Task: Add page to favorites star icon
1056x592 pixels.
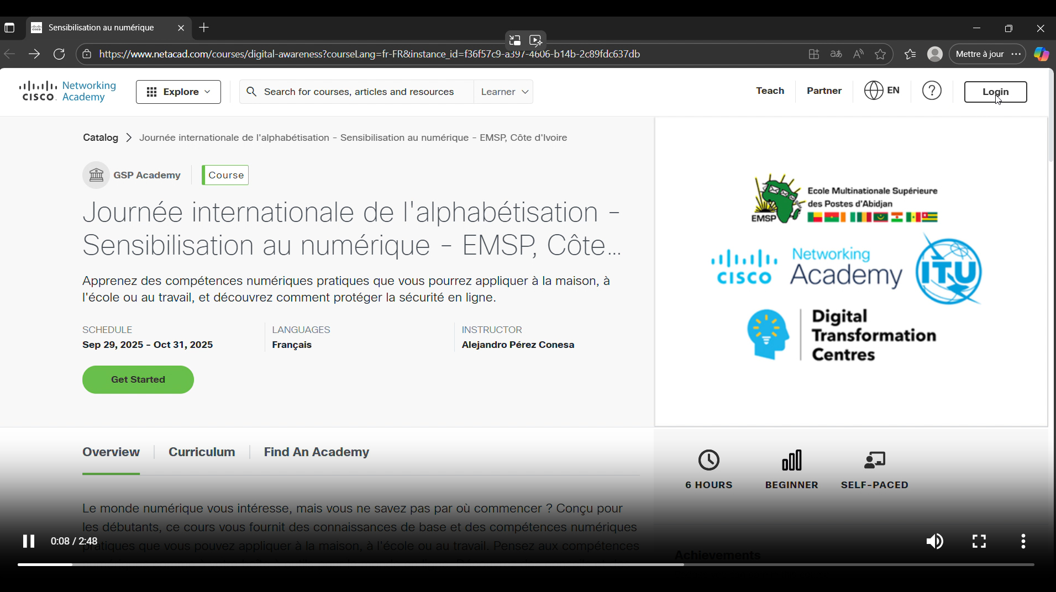Action: point(880,54)
